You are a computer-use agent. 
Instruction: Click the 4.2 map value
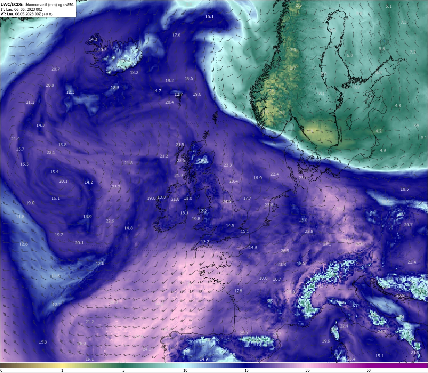tap(379, 131)
